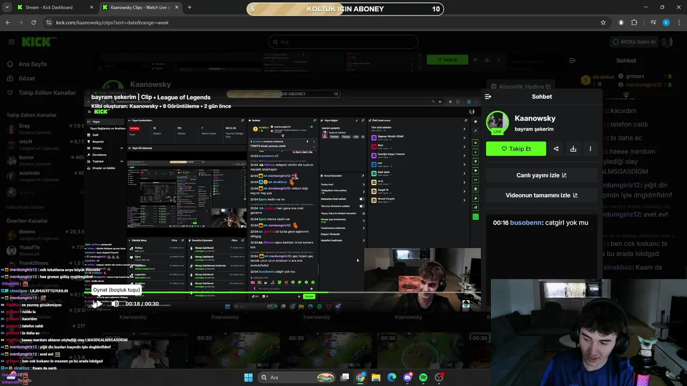Screen dimensions: 687x386
Task: Jump to 00:16 chat timestamp
Action: tap(501, 222)
